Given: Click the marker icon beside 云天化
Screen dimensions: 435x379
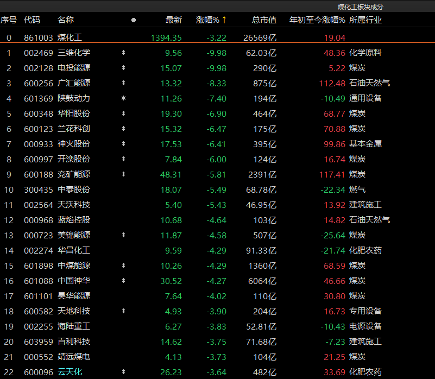Looking at the screenshot, I should [x=123, y=372].
